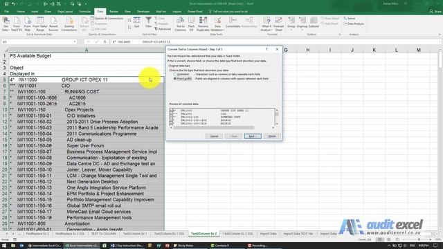Image resolution: width=443 pixels, height=249 pixels.
Task: Select the Delimited radio option
Action: click(x=175, y=74)
